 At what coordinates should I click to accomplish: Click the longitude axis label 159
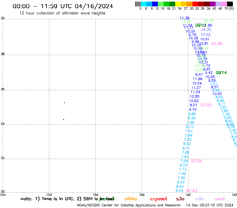[142, 195]
